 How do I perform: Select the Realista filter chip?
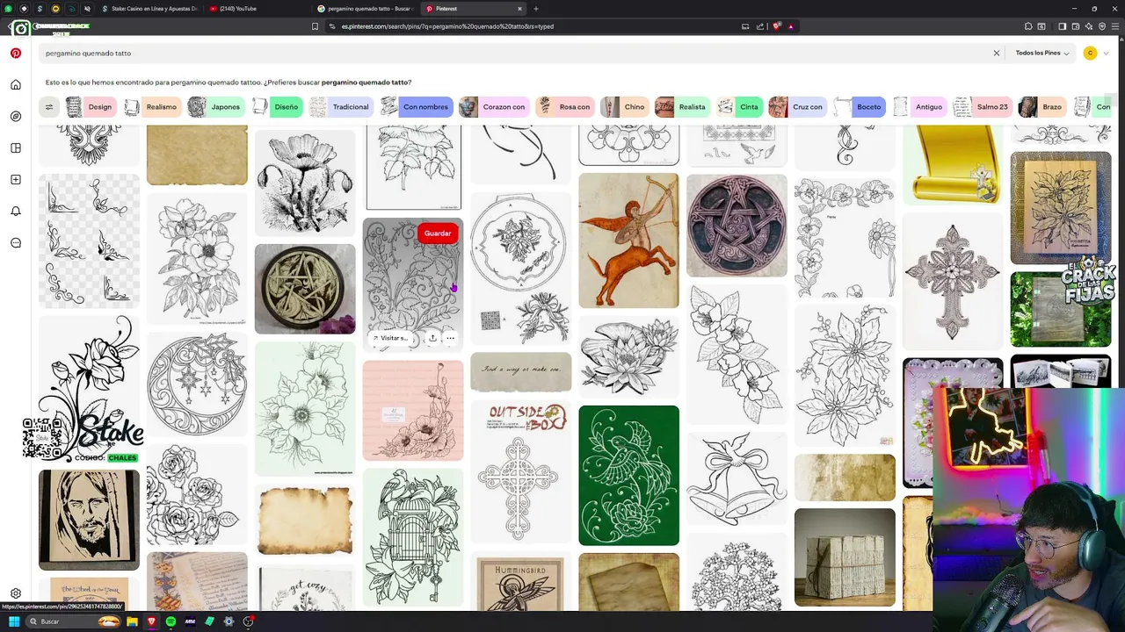pos(682,107)
